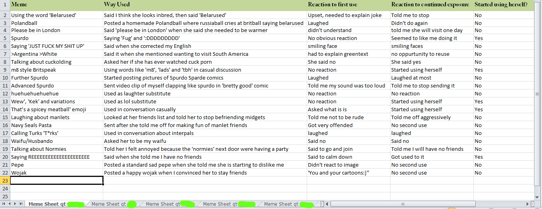Viewport: 542px width, 209px height.
Task: Click the 'Reaction to first use' heading cell
Action: tap(348, 6)
